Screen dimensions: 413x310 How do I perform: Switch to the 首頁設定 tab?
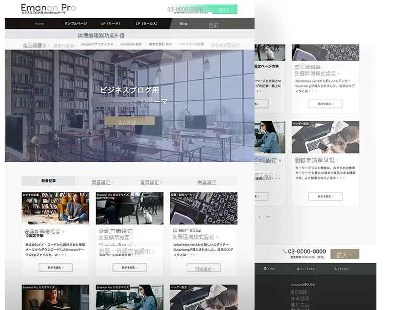click(151, 183)
